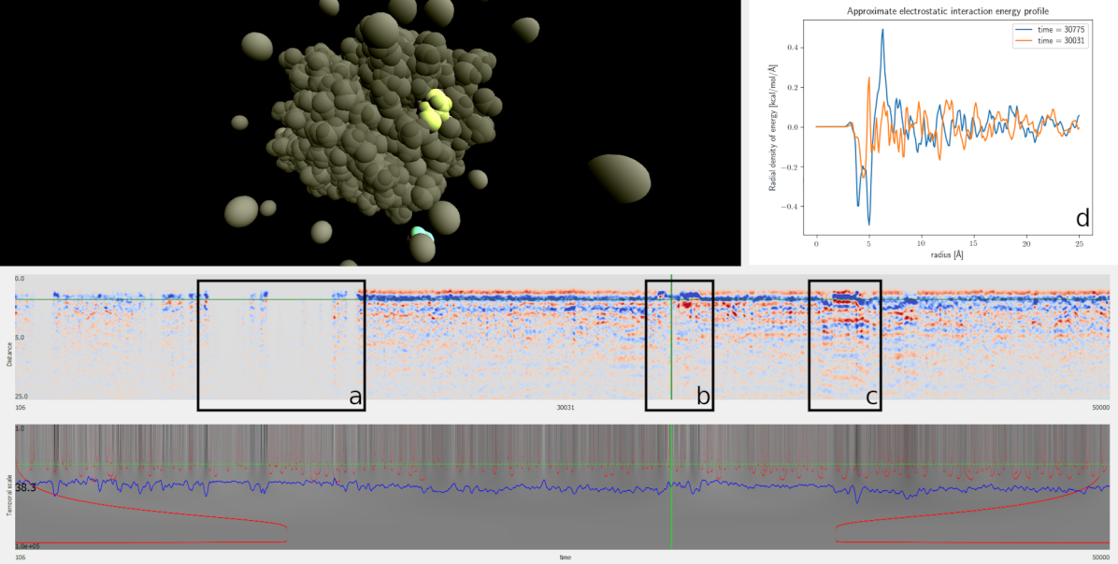Click the blue curve in temporal scale plot
This screenshot has width=1118, height=564.
(374, 484)
